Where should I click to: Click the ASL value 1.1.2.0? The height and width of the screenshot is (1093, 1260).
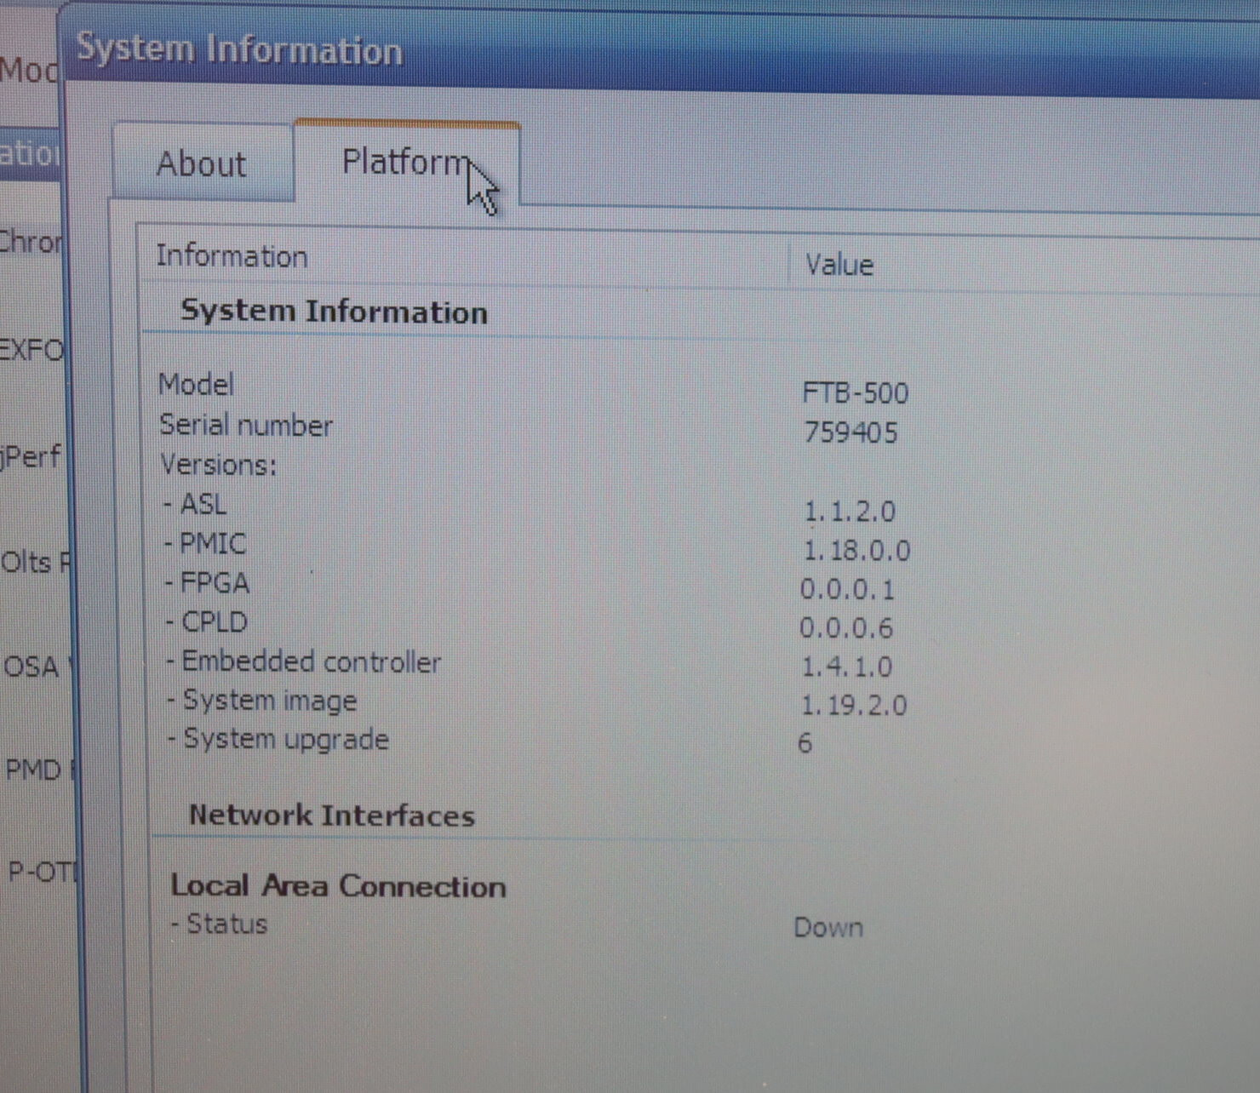point(850,512)
